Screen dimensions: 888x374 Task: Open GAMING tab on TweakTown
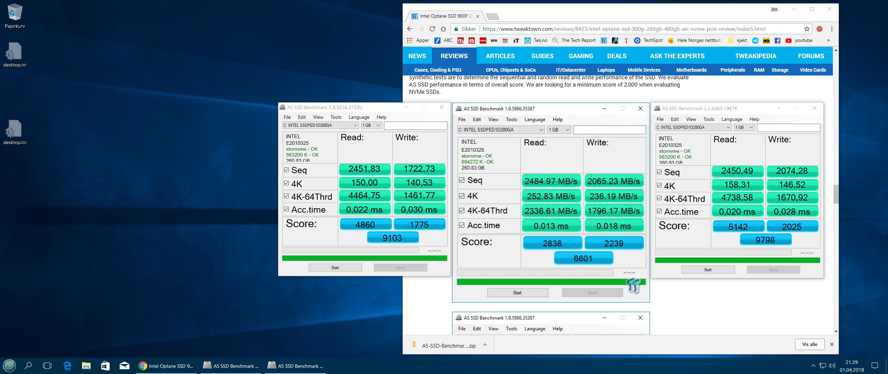point(581,56)
